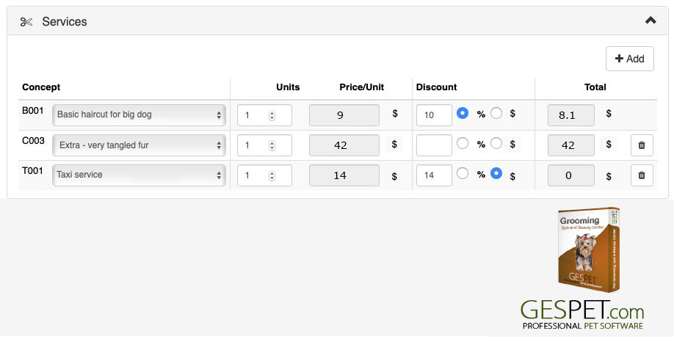674x339 pixels.
Task: Switch Taxi service discount to percent
Action: 463,174
